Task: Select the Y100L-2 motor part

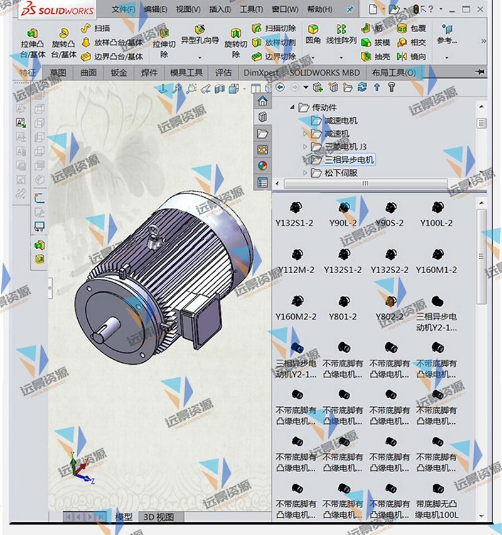Action: 437,214
